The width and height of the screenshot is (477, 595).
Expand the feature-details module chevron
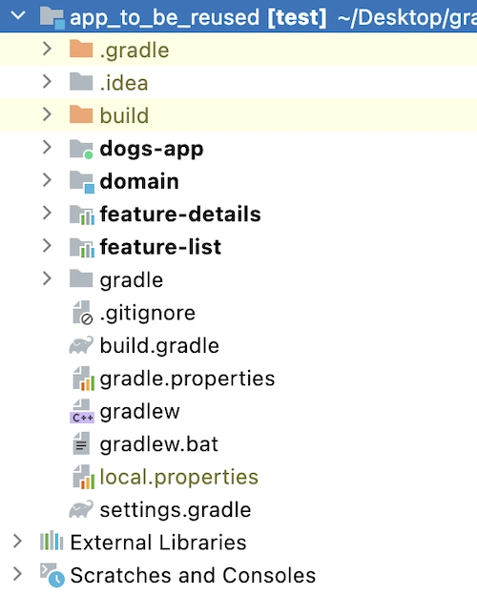click(x=47, y=213)
